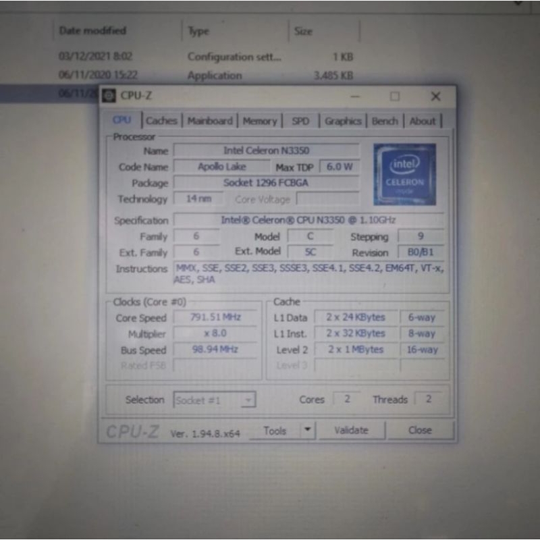Click the Package value Socket 1296 FCBGA
This screenshot has width=540, height=540.
(x=266, y=182)
